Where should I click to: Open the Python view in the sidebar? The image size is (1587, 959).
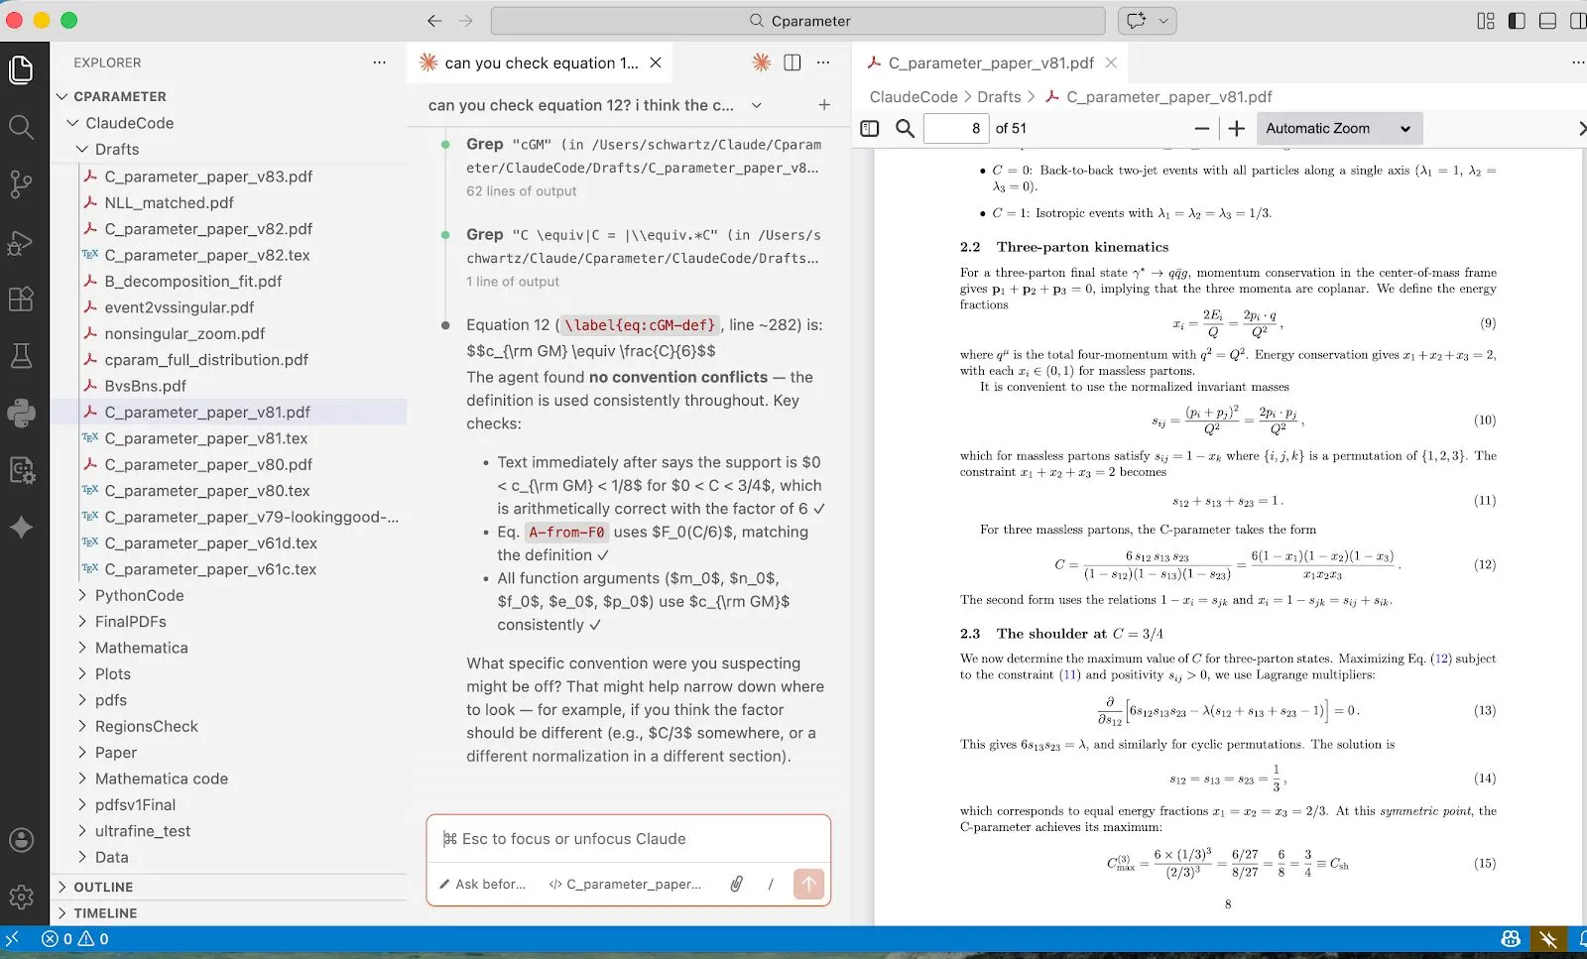[22, 414]
